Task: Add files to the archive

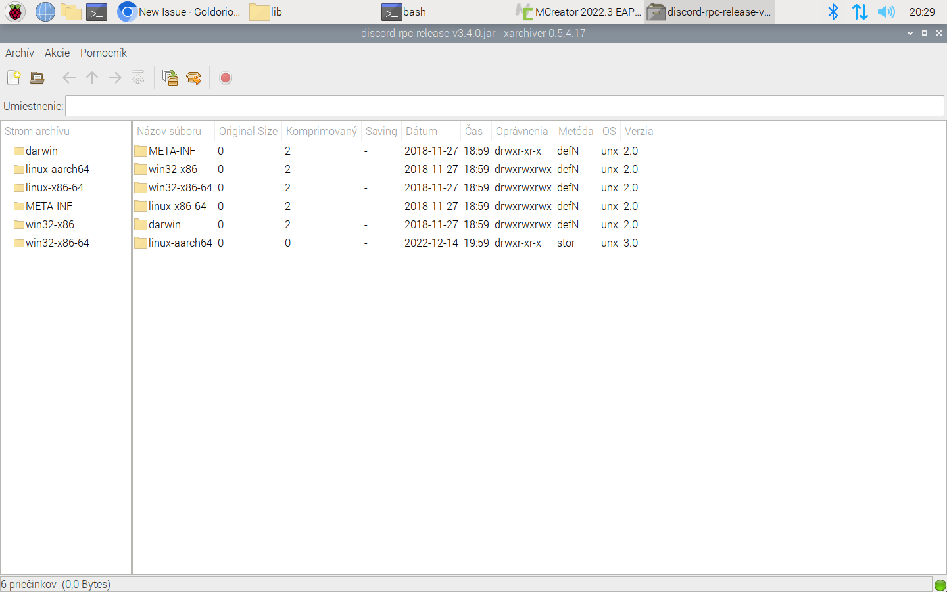Action: (x=170, y=78)
